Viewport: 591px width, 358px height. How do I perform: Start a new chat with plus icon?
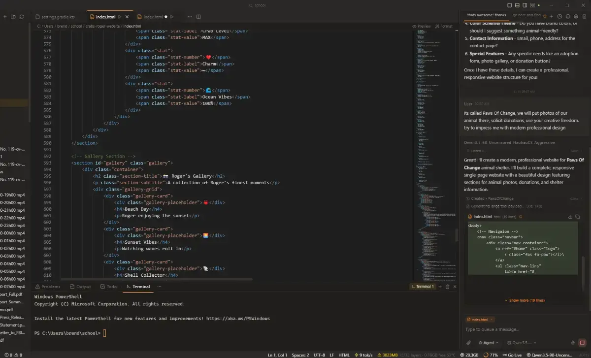point(551,16)
